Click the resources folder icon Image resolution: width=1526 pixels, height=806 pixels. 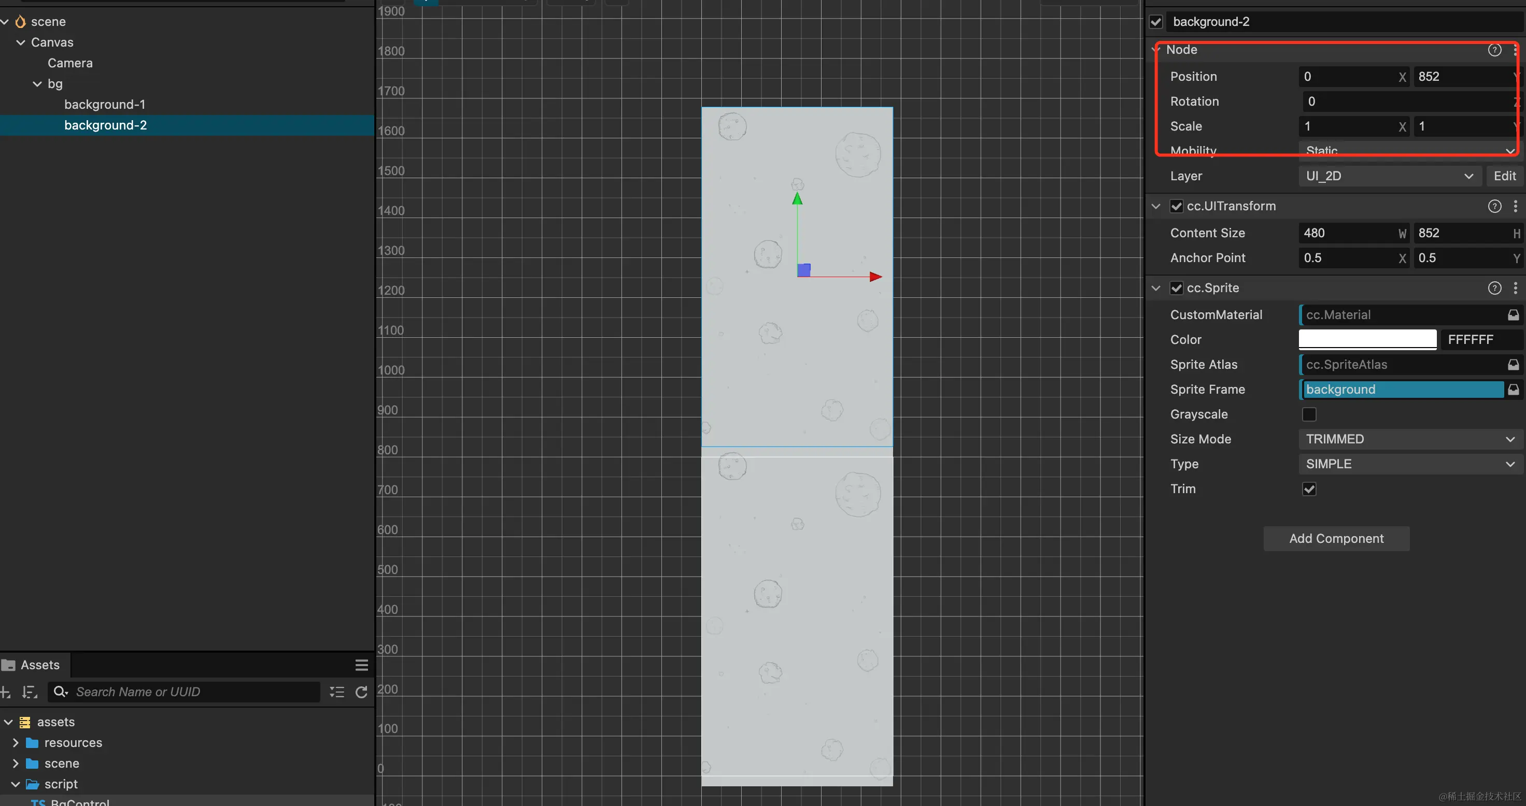coord(33,743)
